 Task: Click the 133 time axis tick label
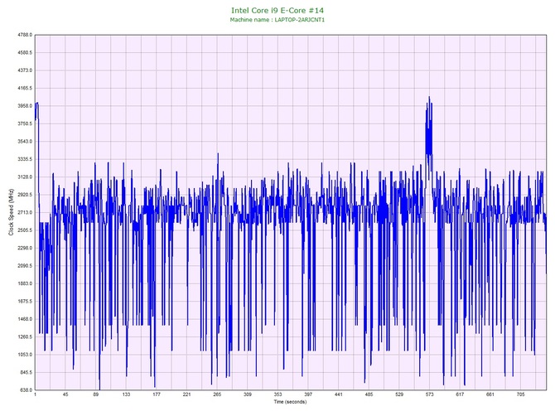point(126,394)
